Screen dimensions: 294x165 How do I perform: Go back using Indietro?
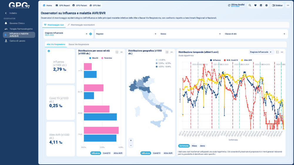(13, 13)
